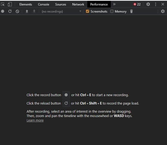Switch to the Console tab
The image size is (167, 145).
coord(43,4)
